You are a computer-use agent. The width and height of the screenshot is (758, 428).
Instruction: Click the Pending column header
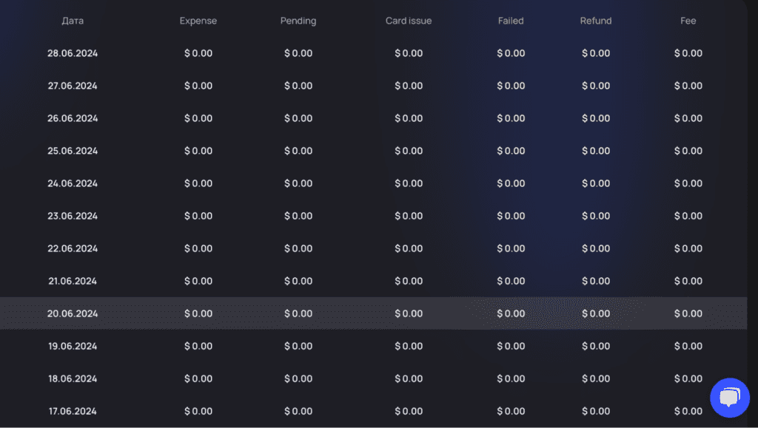point(298,21)
